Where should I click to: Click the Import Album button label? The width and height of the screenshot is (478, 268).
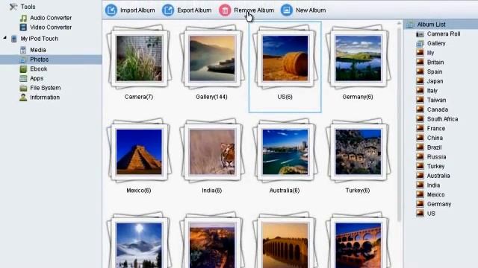click(137, 10)
